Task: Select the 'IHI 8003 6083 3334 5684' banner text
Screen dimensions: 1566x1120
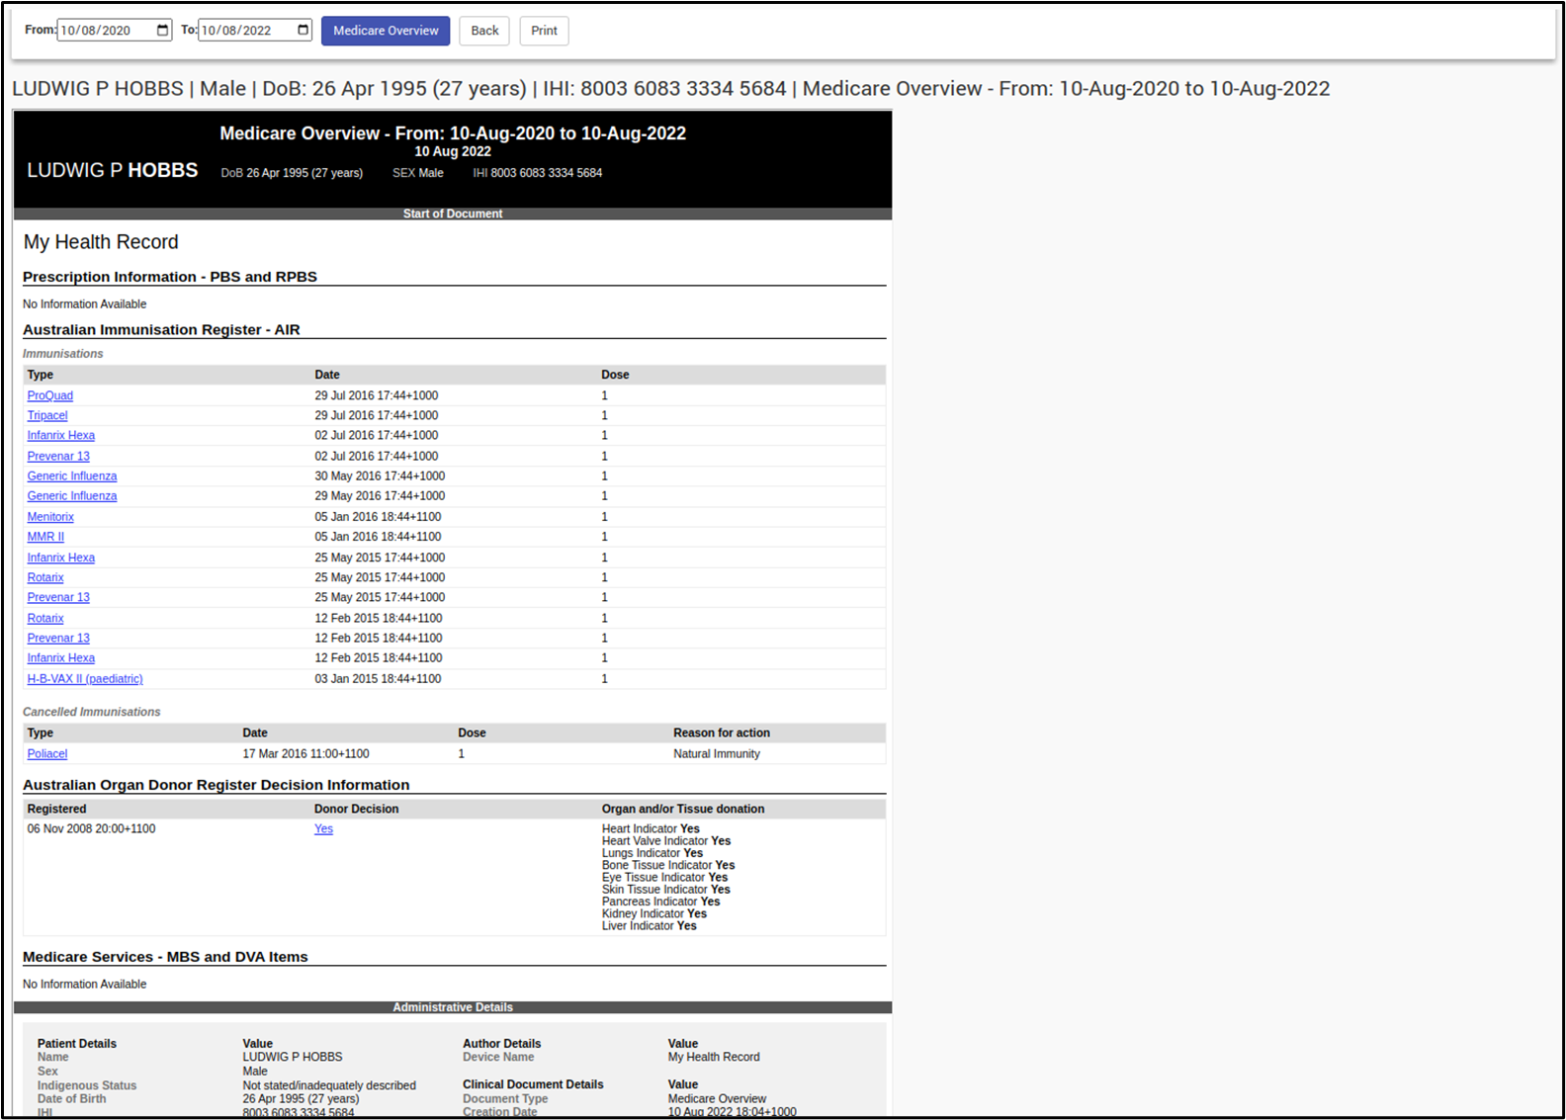Action: tap(537, 173)
